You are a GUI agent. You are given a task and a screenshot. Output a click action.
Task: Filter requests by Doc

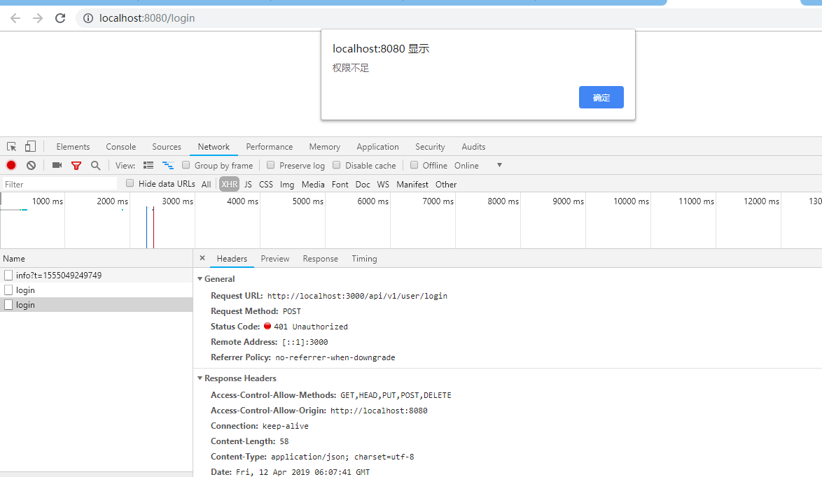coord(363,185)
